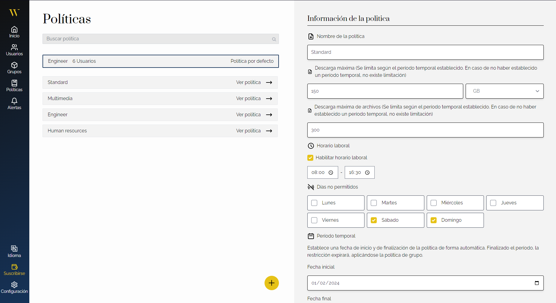Set the end time 16:30 field
The width and height of the screenshot is (556, 303).
(359, 172)
